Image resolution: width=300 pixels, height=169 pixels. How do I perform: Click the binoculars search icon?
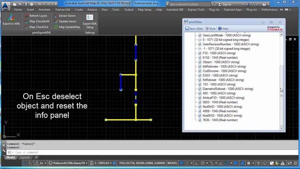coord(214,4)
